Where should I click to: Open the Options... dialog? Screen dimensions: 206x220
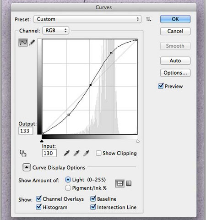point(175,73)
